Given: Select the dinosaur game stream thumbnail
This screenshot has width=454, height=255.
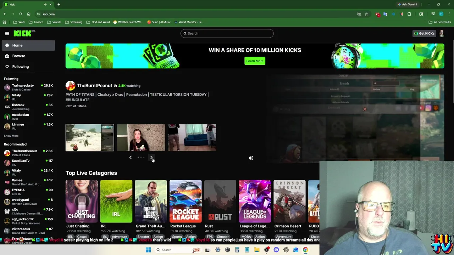Looking at the screenshot, I should (x=90, y=137).
